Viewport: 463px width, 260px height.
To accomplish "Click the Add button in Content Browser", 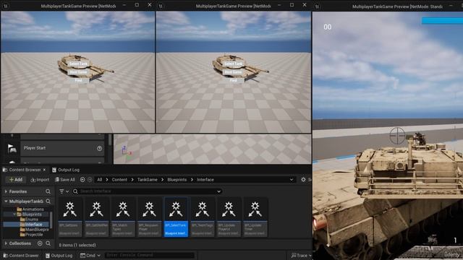I will pyautogui.click(x=16, y=180).
